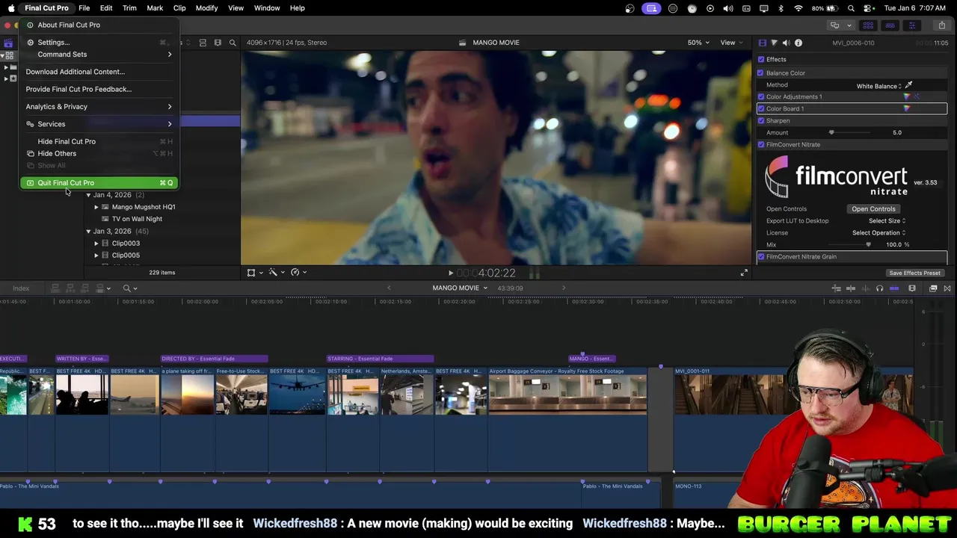Collapse the Jan 3, 2026 group
957x538 pixels.
88,232
